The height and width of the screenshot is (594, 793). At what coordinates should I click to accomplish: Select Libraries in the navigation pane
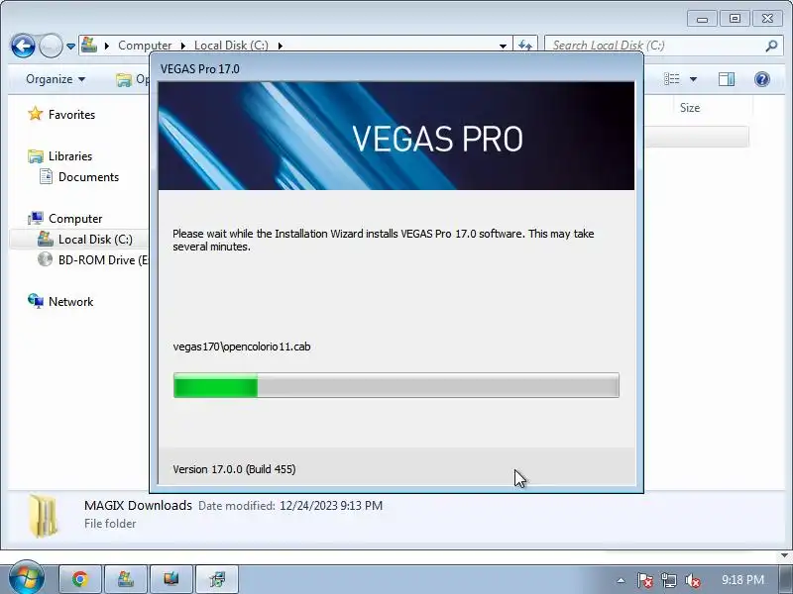70,156
